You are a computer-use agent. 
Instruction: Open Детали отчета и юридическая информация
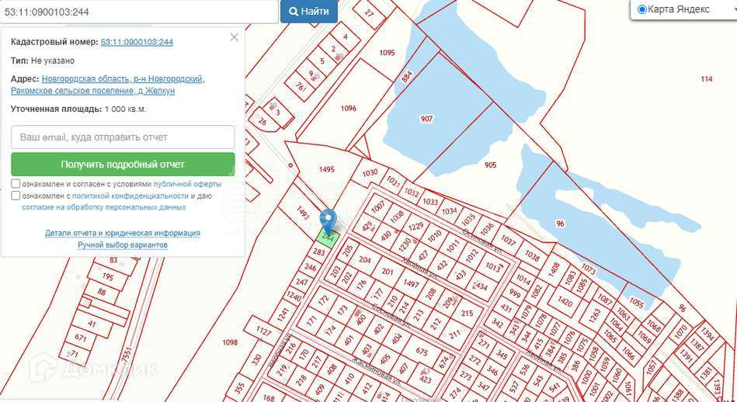(123, 233)
